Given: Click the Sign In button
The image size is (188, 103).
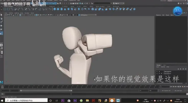Looking at the screenshot, I should click(x=118, y=3).
